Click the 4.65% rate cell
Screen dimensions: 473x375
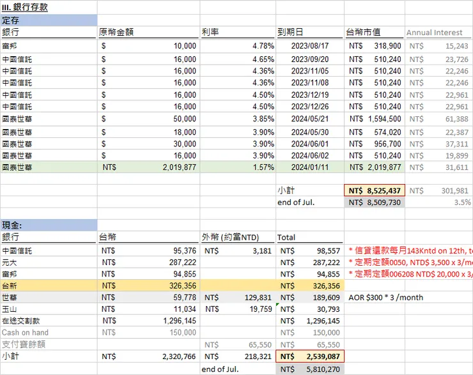(238, 59)
